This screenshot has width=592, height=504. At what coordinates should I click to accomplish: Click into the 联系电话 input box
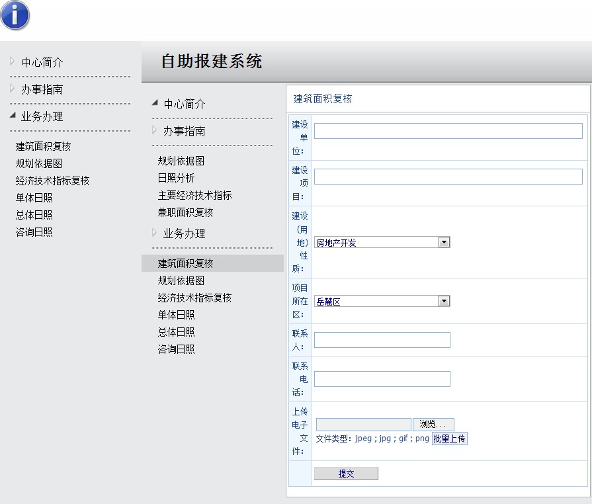click(382, 379)
